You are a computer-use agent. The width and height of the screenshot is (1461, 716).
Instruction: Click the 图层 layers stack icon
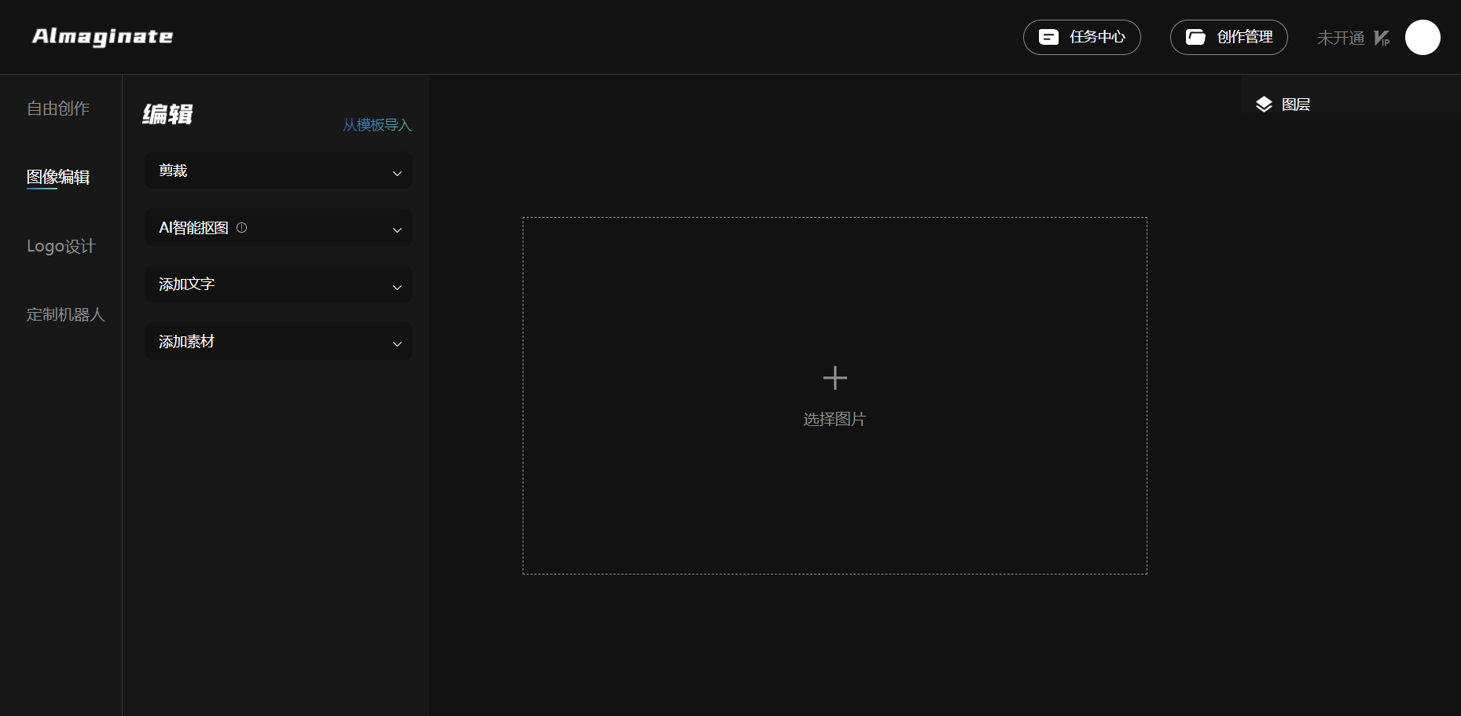pos(1264,105)
